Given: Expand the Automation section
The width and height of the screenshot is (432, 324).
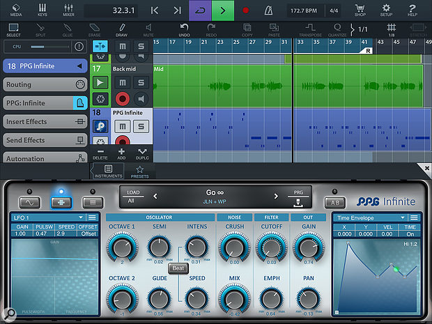Looking at the screenshot, I should click(x=45, y=158).
